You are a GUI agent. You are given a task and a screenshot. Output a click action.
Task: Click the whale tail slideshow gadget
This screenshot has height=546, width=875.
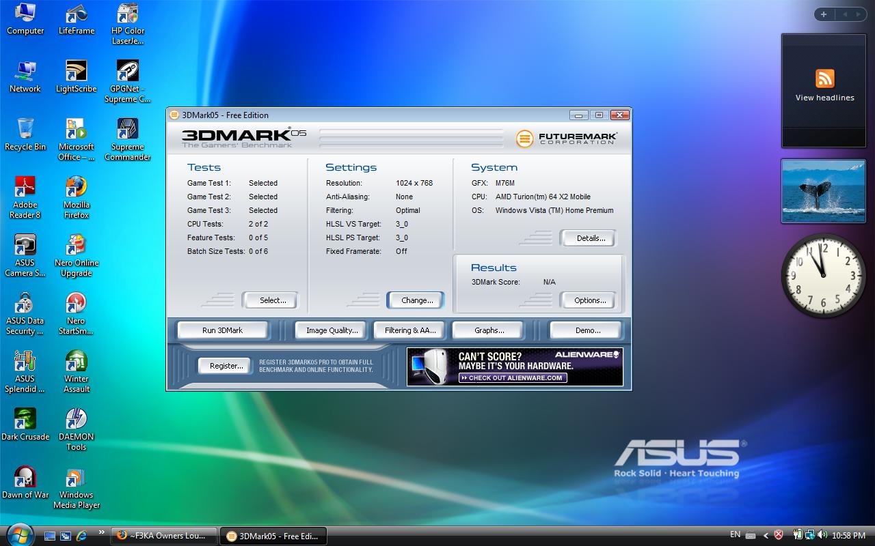pyautogui.click(x=824, y=191)
